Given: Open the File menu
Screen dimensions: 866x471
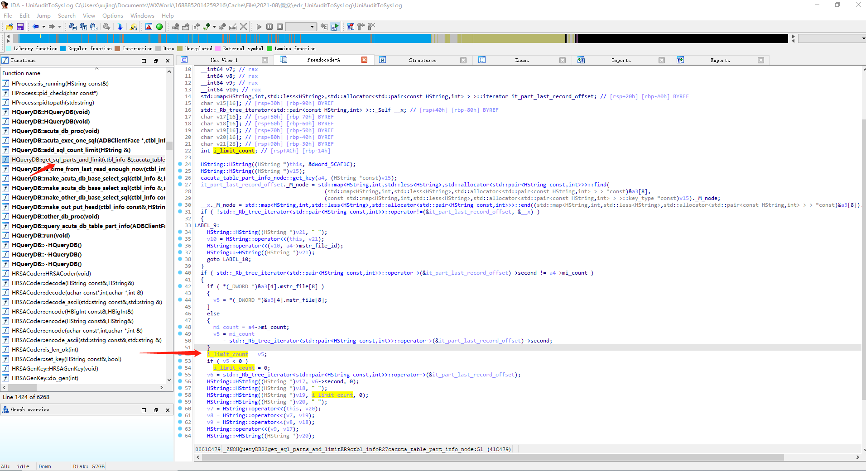Looking at the screenshot, I should pos(8,15).
